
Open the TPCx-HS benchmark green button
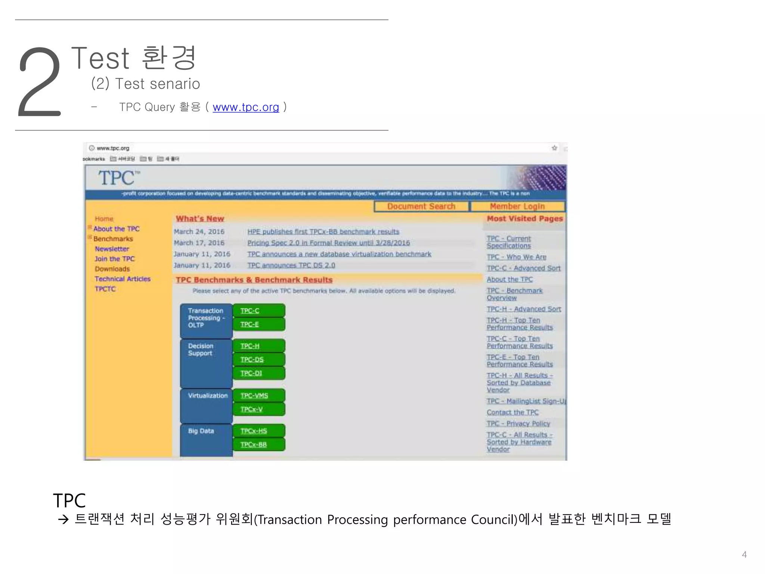(x=259, y=431)
